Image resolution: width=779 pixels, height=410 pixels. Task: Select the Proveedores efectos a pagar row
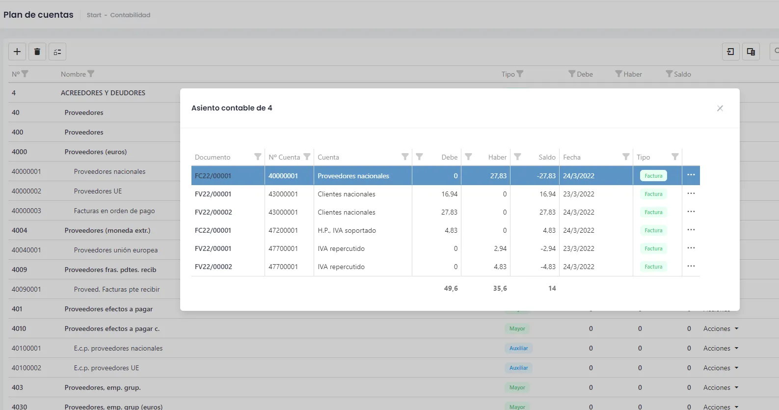click(108, 309)
